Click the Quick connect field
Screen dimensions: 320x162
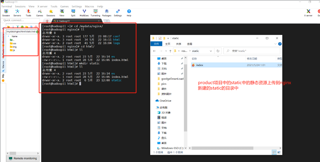pos(20,20)
